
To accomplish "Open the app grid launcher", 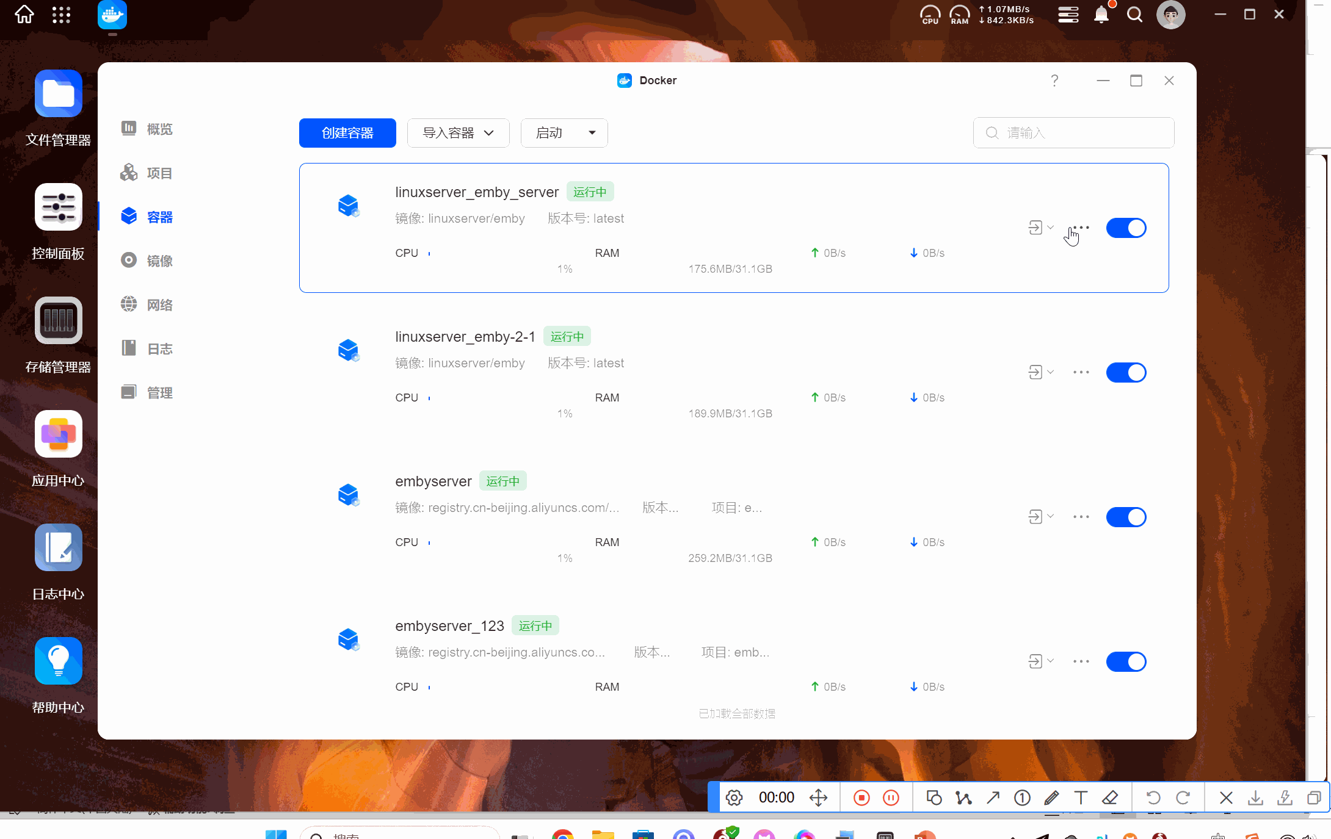I will 61,14.
